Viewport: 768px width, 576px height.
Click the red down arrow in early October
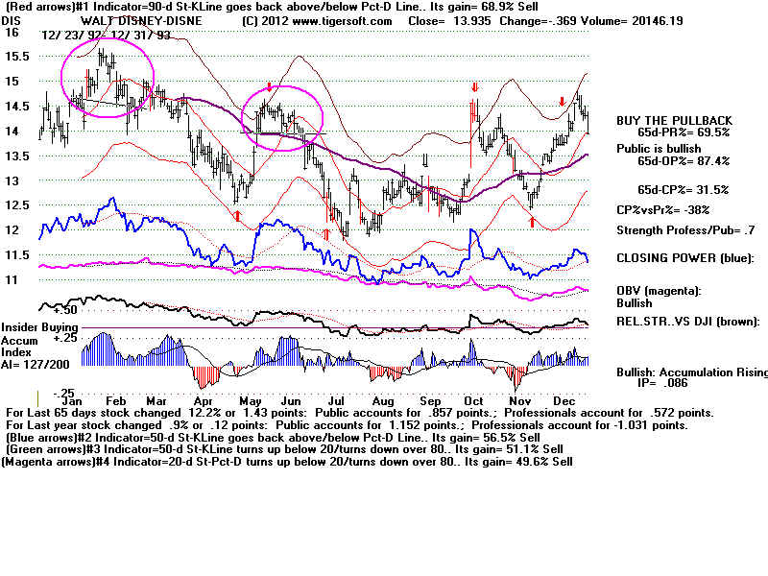click(x=473, y=88)
